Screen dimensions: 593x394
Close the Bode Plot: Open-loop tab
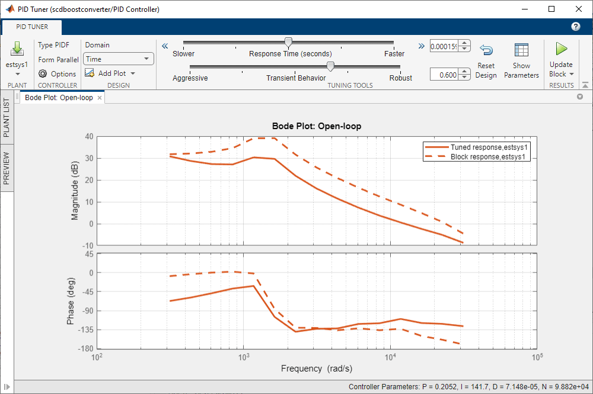tap(100, 98)
